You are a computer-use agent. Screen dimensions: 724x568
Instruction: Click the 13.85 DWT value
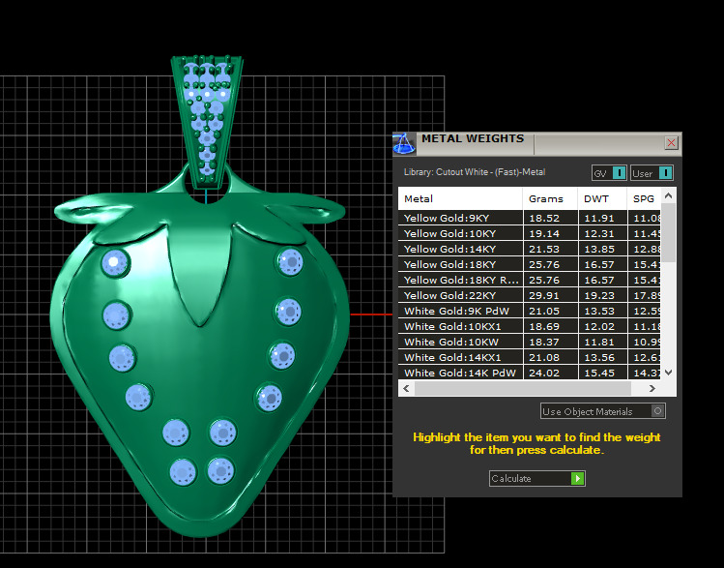click(x=599, y=249)
